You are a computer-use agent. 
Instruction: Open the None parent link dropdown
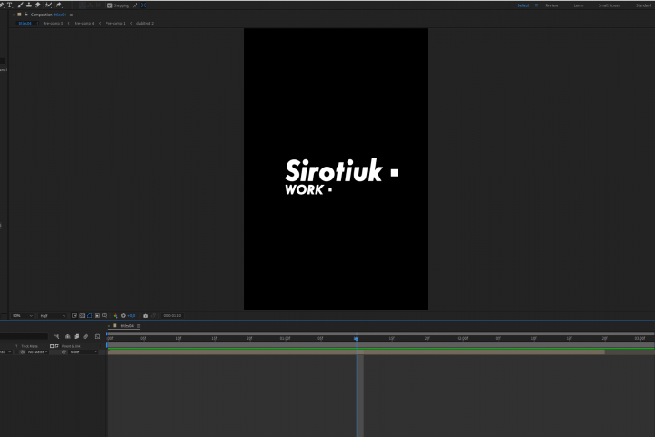(x=84, y=352)
